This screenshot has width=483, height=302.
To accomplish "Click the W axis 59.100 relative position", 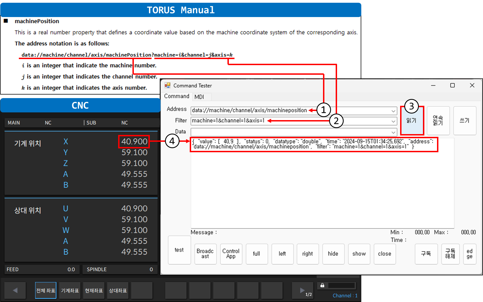I will point(134,230).
